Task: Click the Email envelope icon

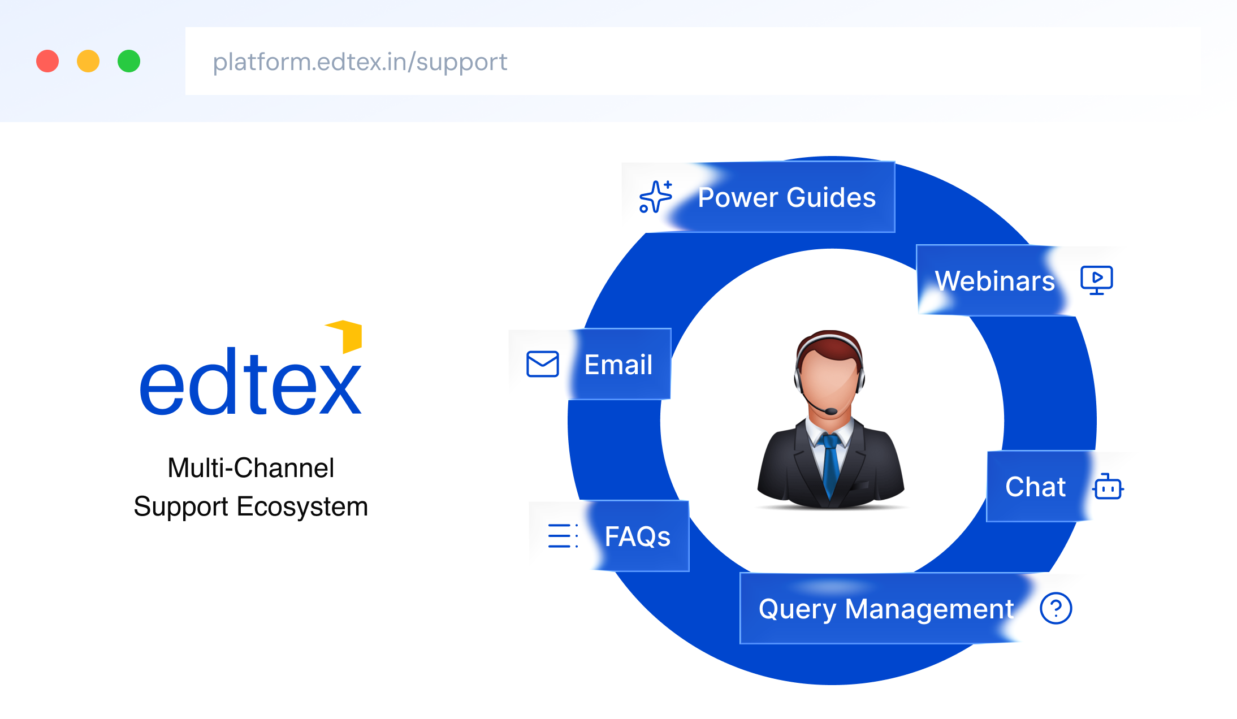Action: pos(542,364)
